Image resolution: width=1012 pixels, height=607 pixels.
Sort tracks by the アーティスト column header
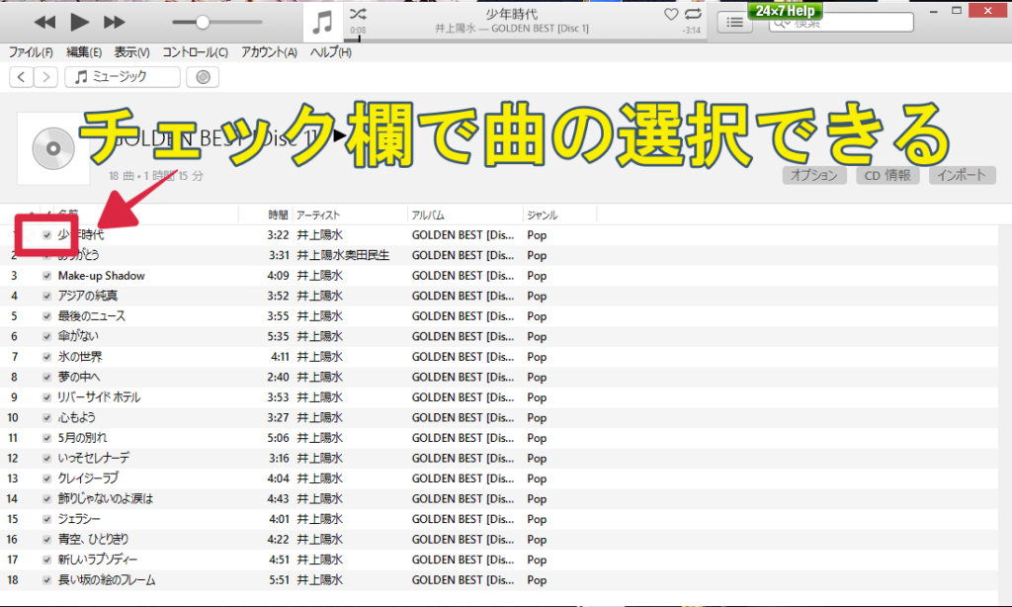[318, 215]
